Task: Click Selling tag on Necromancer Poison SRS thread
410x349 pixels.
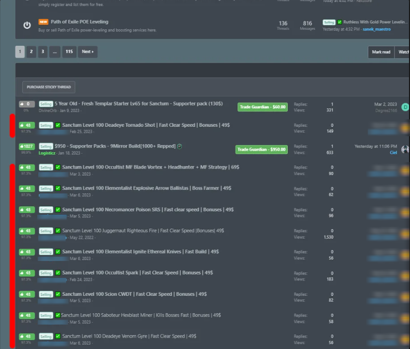Action: point(46,210)
